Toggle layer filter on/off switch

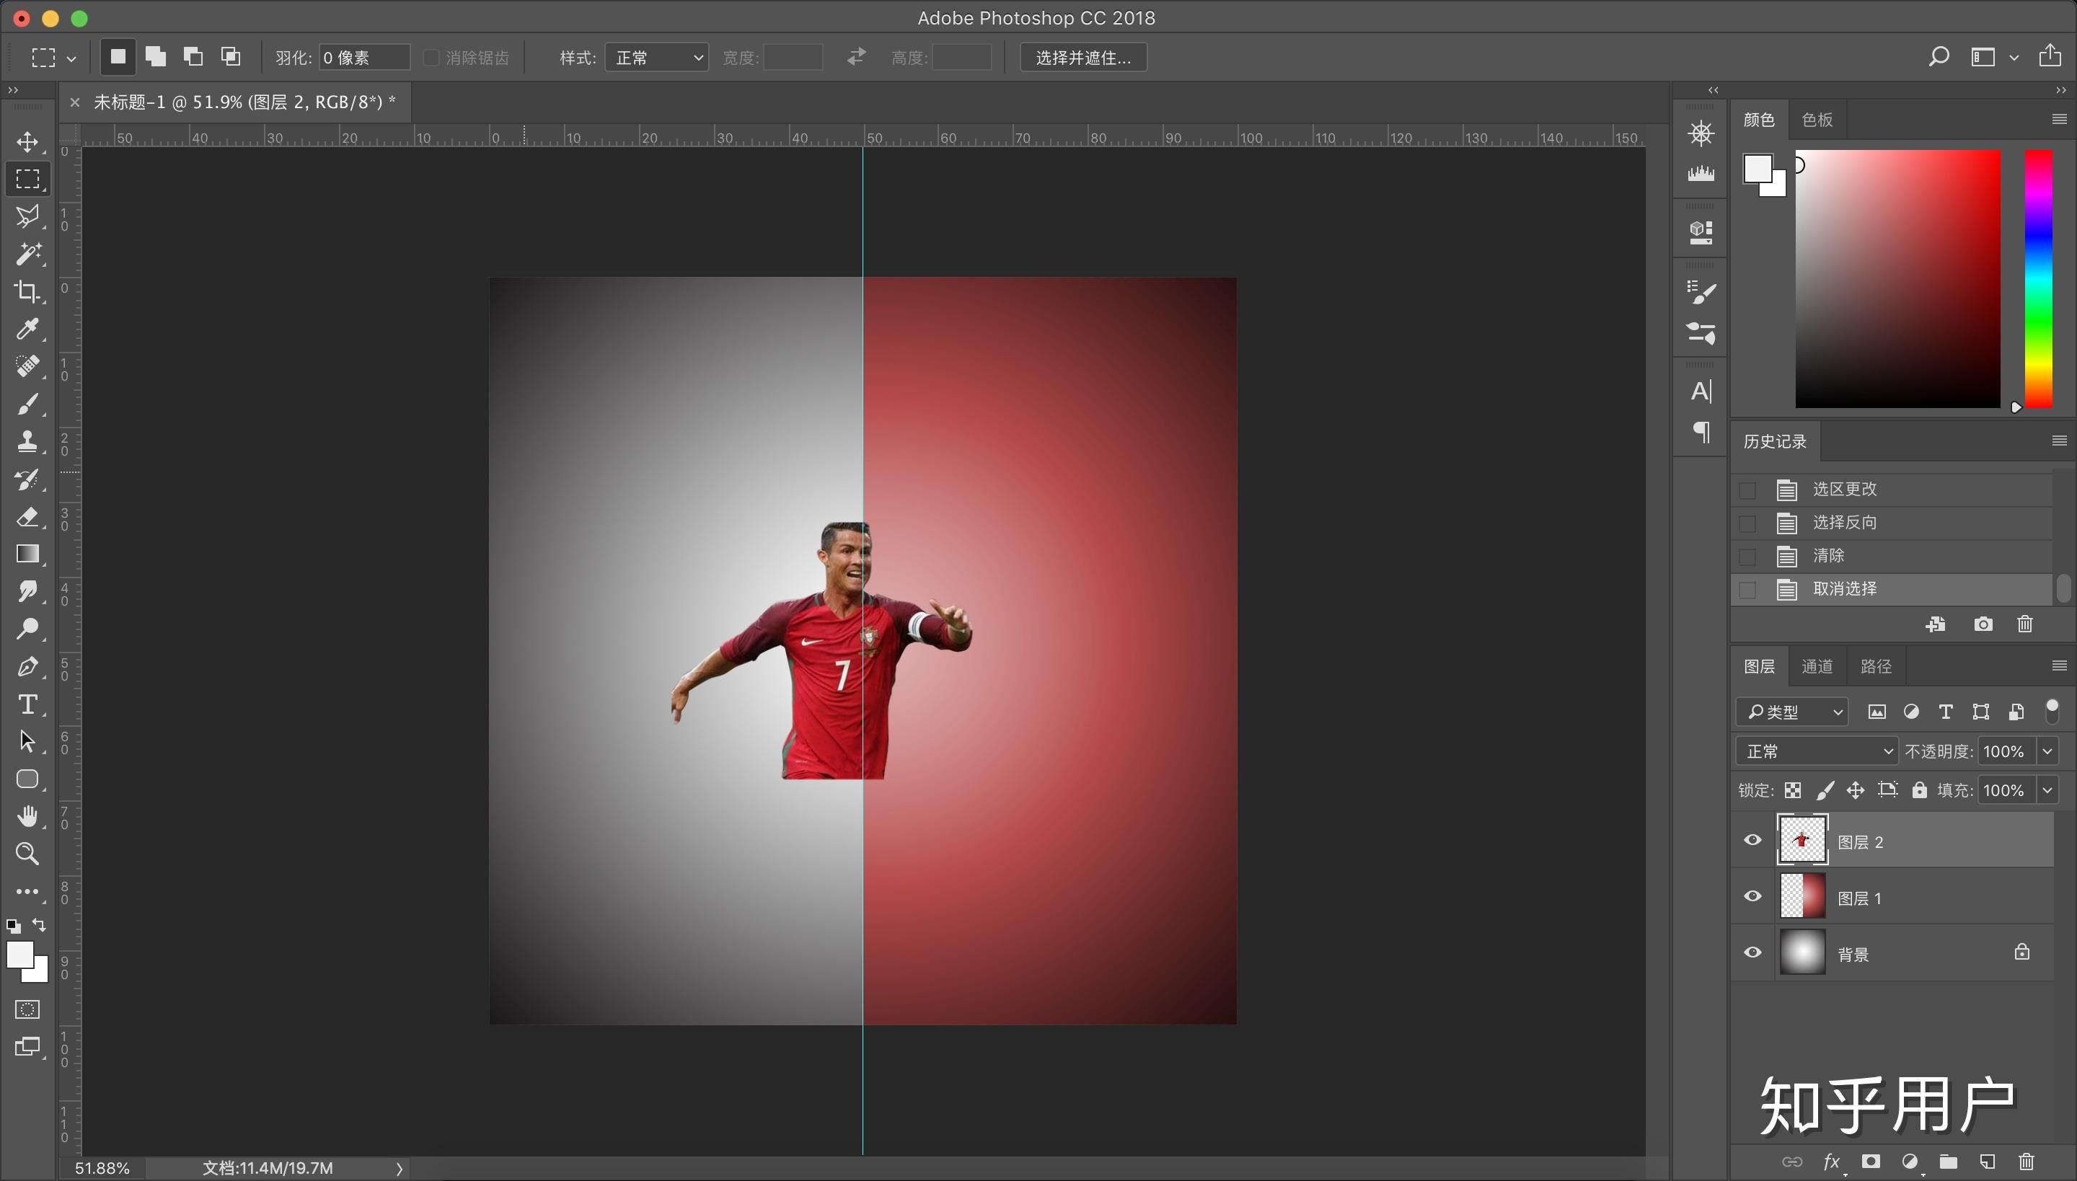[x=2052, y=712]
